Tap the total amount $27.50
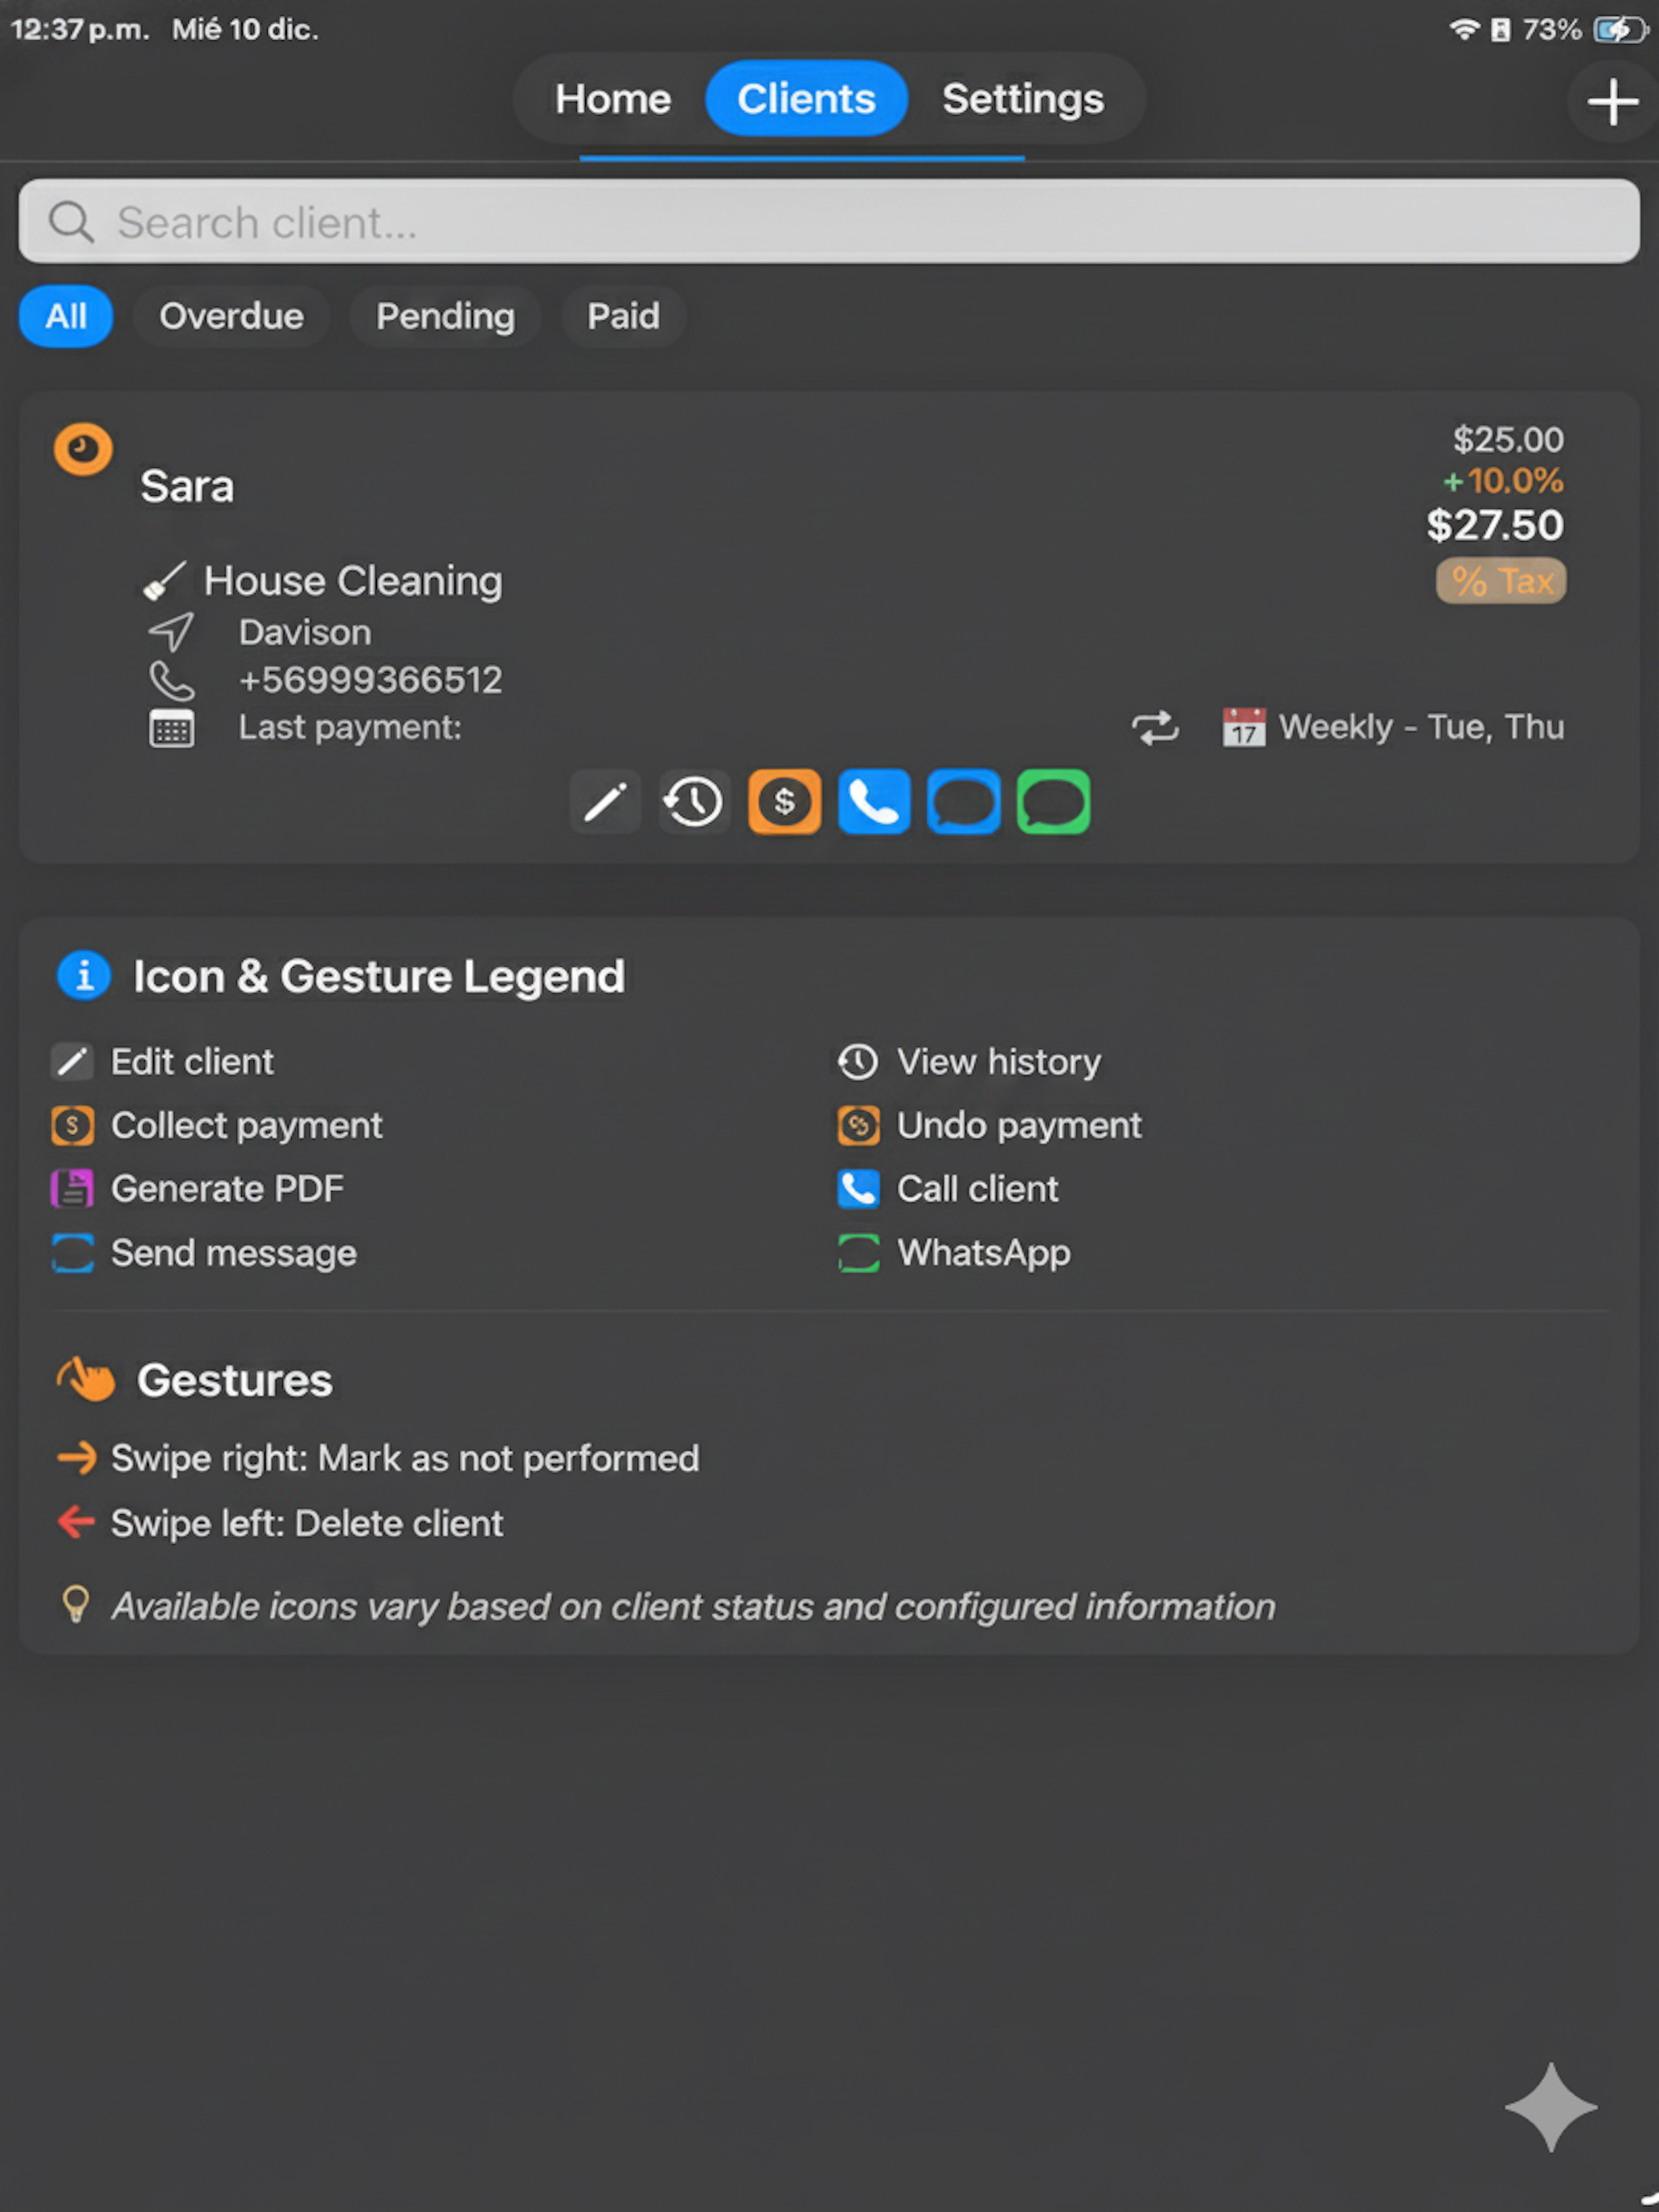The height and width of the screenshot is (2212, 1659). (1495, 525)
